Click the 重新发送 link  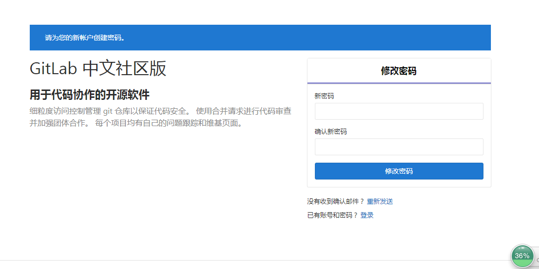coord(380,201)
